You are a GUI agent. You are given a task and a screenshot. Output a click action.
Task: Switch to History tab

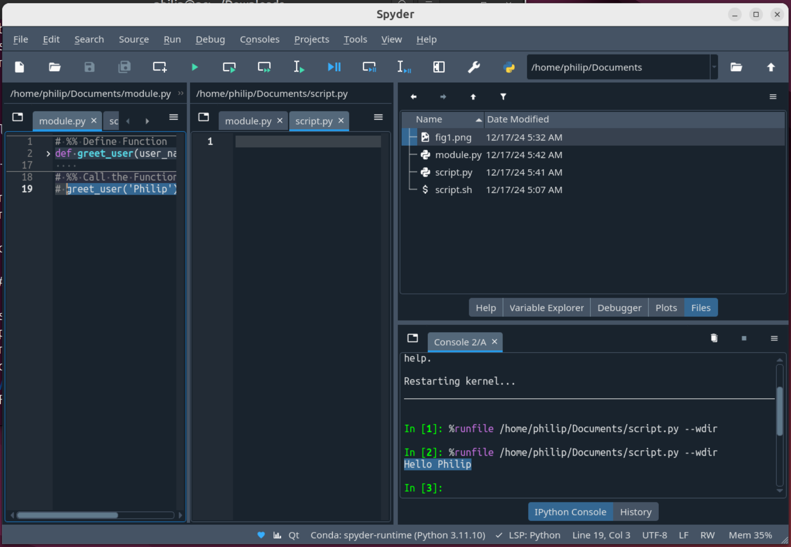(636, 512)
